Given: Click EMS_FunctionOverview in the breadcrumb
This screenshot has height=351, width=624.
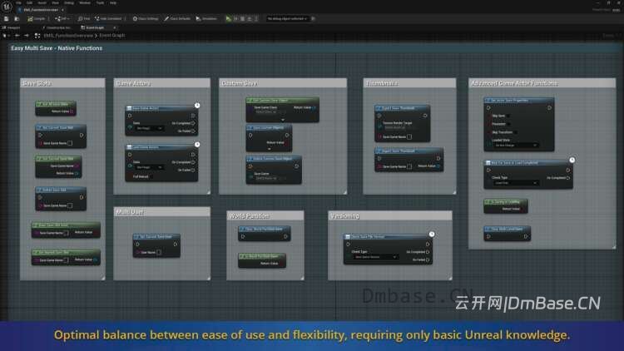Looking at the screenshot, I should [68, 36].
